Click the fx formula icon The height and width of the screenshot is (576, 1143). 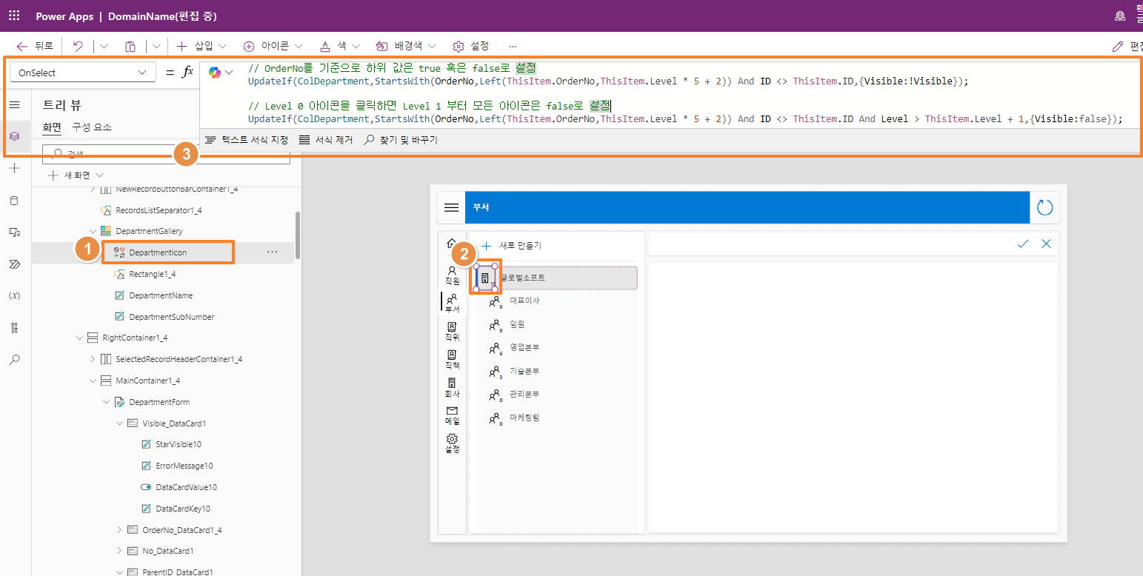pos(188,72)
